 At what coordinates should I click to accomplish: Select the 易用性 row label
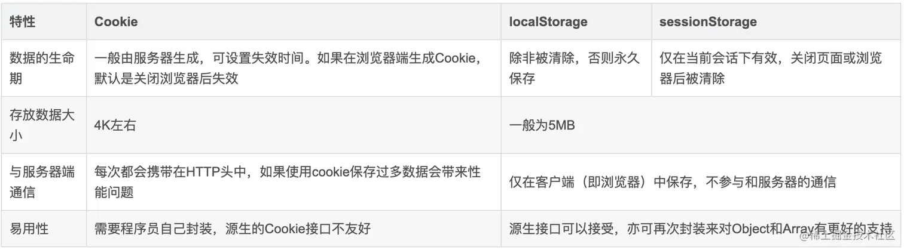click(29, 228)
